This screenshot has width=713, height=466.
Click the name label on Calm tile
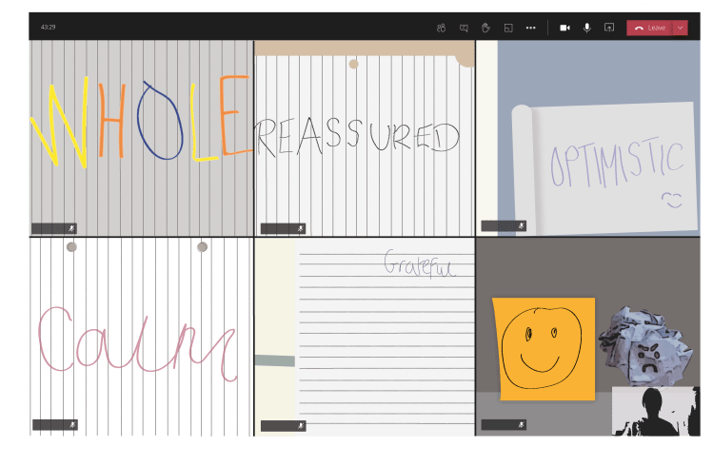click(x=50, y=425)
